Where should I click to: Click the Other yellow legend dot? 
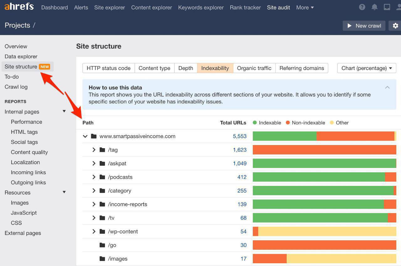click(x=332, y=123)
